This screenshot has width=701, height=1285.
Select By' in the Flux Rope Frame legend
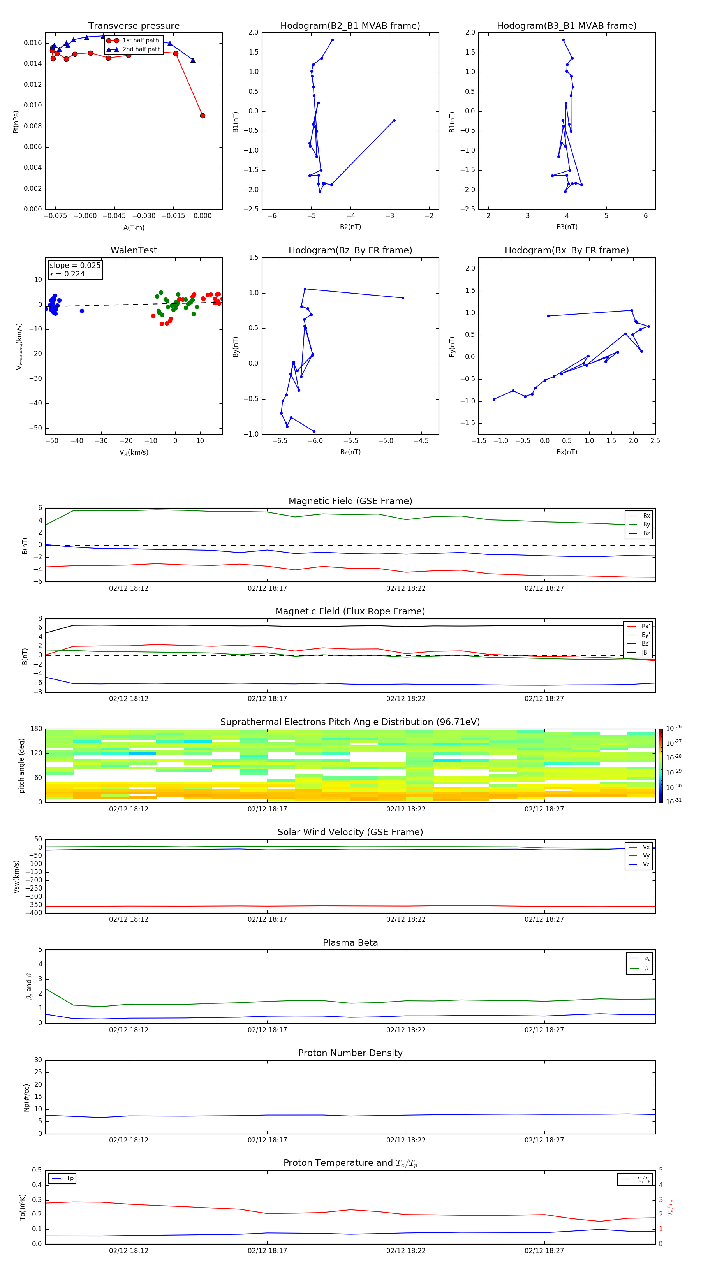pos(639,635)
